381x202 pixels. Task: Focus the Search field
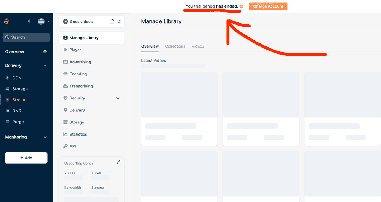tap(26, 37)
